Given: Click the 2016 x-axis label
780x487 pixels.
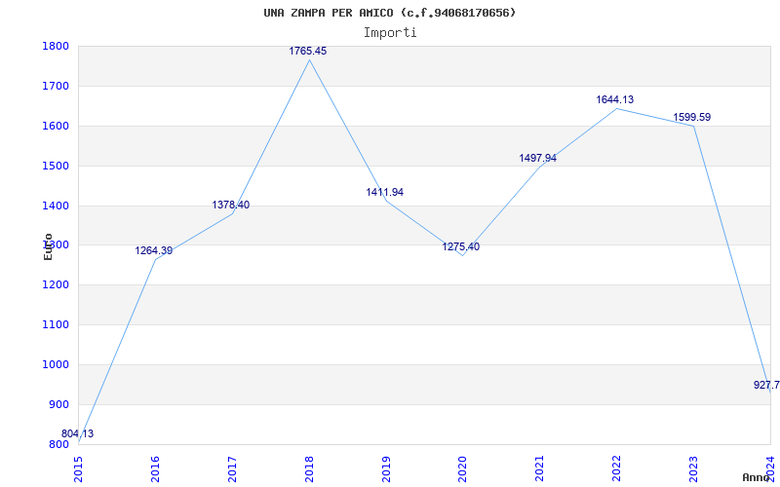Looking at the screenshot, I should pyautogui.click(x=155, y=469).
